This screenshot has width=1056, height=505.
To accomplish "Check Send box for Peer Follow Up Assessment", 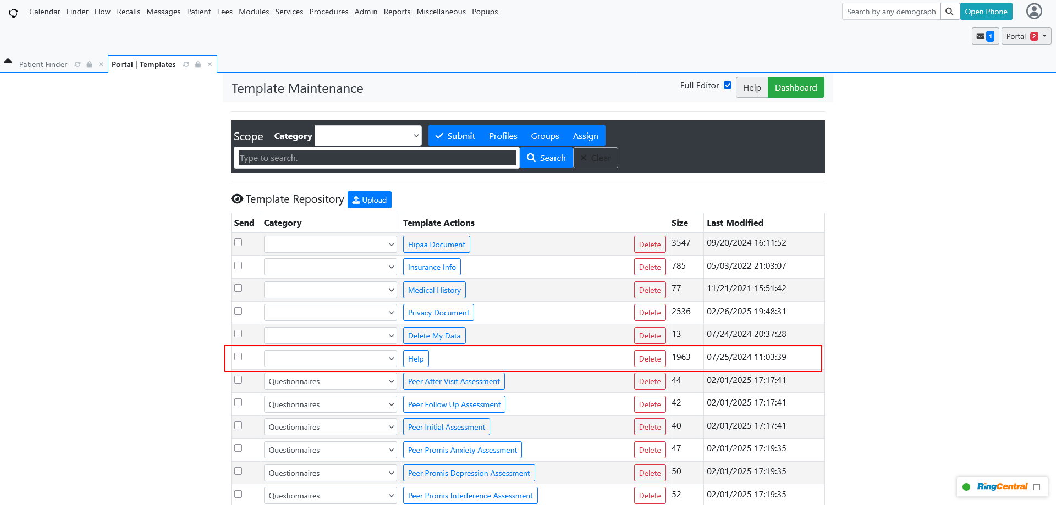I will click(x=238, y=402).
